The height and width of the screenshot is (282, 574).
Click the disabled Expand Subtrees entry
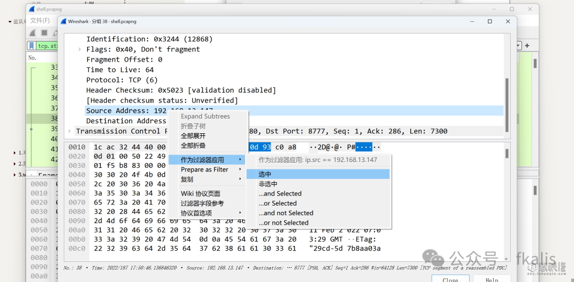[205, 116]
